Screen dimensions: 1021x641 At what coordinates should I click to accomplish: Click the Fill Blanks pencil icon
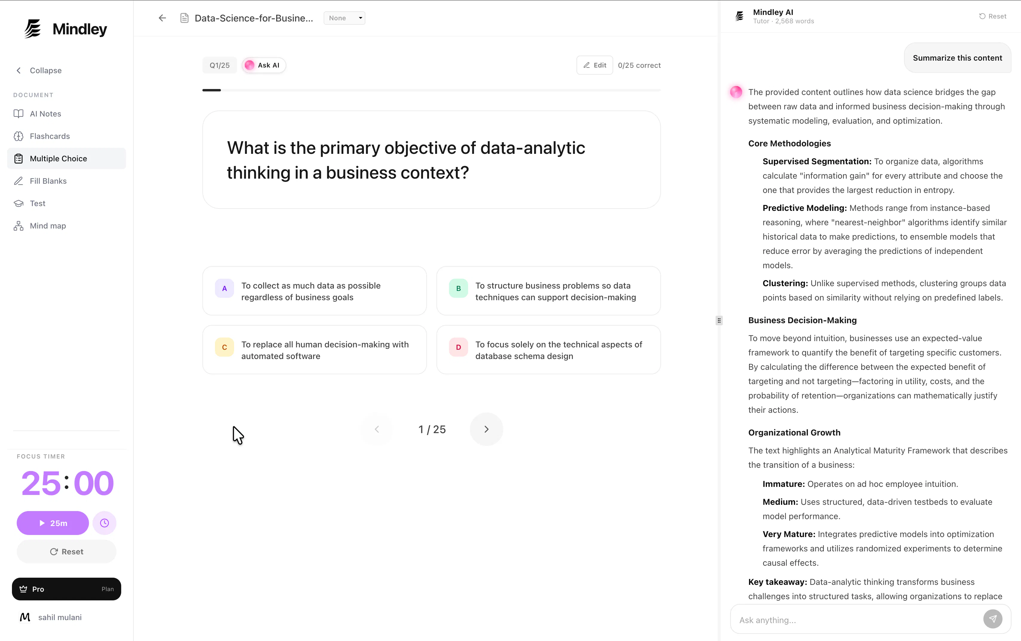[x=18, y=181]
